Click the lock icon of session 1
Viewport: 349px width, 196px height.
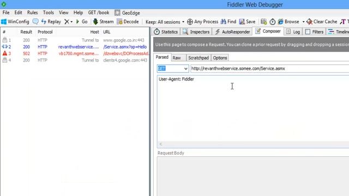click(x=5, y=40)
